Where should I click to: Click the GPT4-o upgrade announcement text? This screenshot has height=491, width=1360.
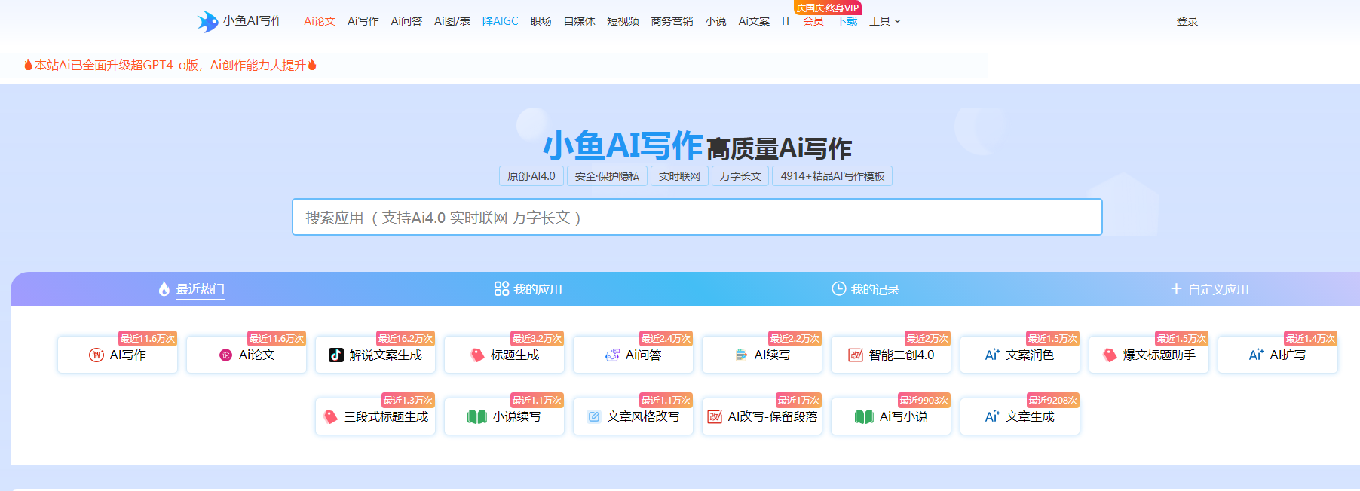click(170, 66)
